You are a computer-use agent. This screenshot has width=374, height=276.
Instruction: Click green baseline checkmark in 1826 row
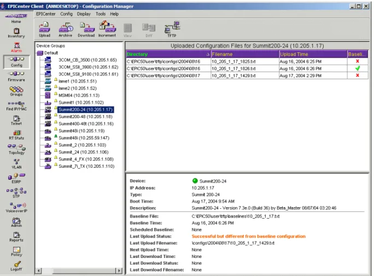[x=357, y=69]
